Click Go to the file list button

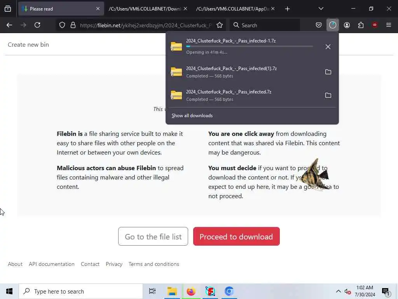click(x=153, y=236)
